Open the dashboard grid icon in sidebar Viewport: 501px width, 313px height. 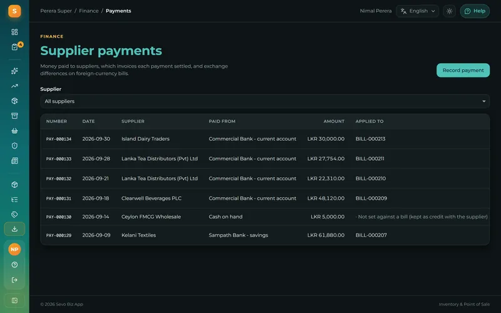coord(14,32)
